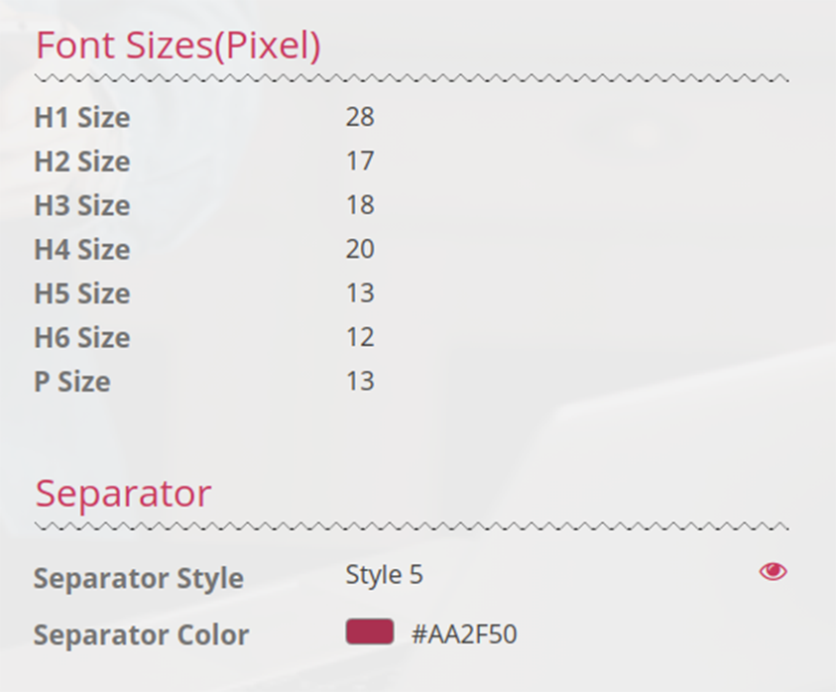The width and height of the screenshot is (836, 692).
Task: Click the Separator section heading
Action: coord(123,494)
